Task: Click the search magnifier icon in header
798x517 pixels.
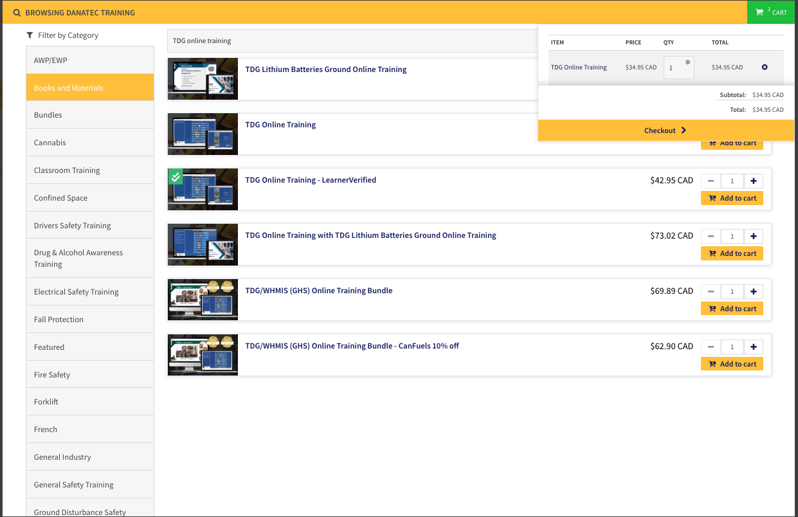Action: point(17,13)
